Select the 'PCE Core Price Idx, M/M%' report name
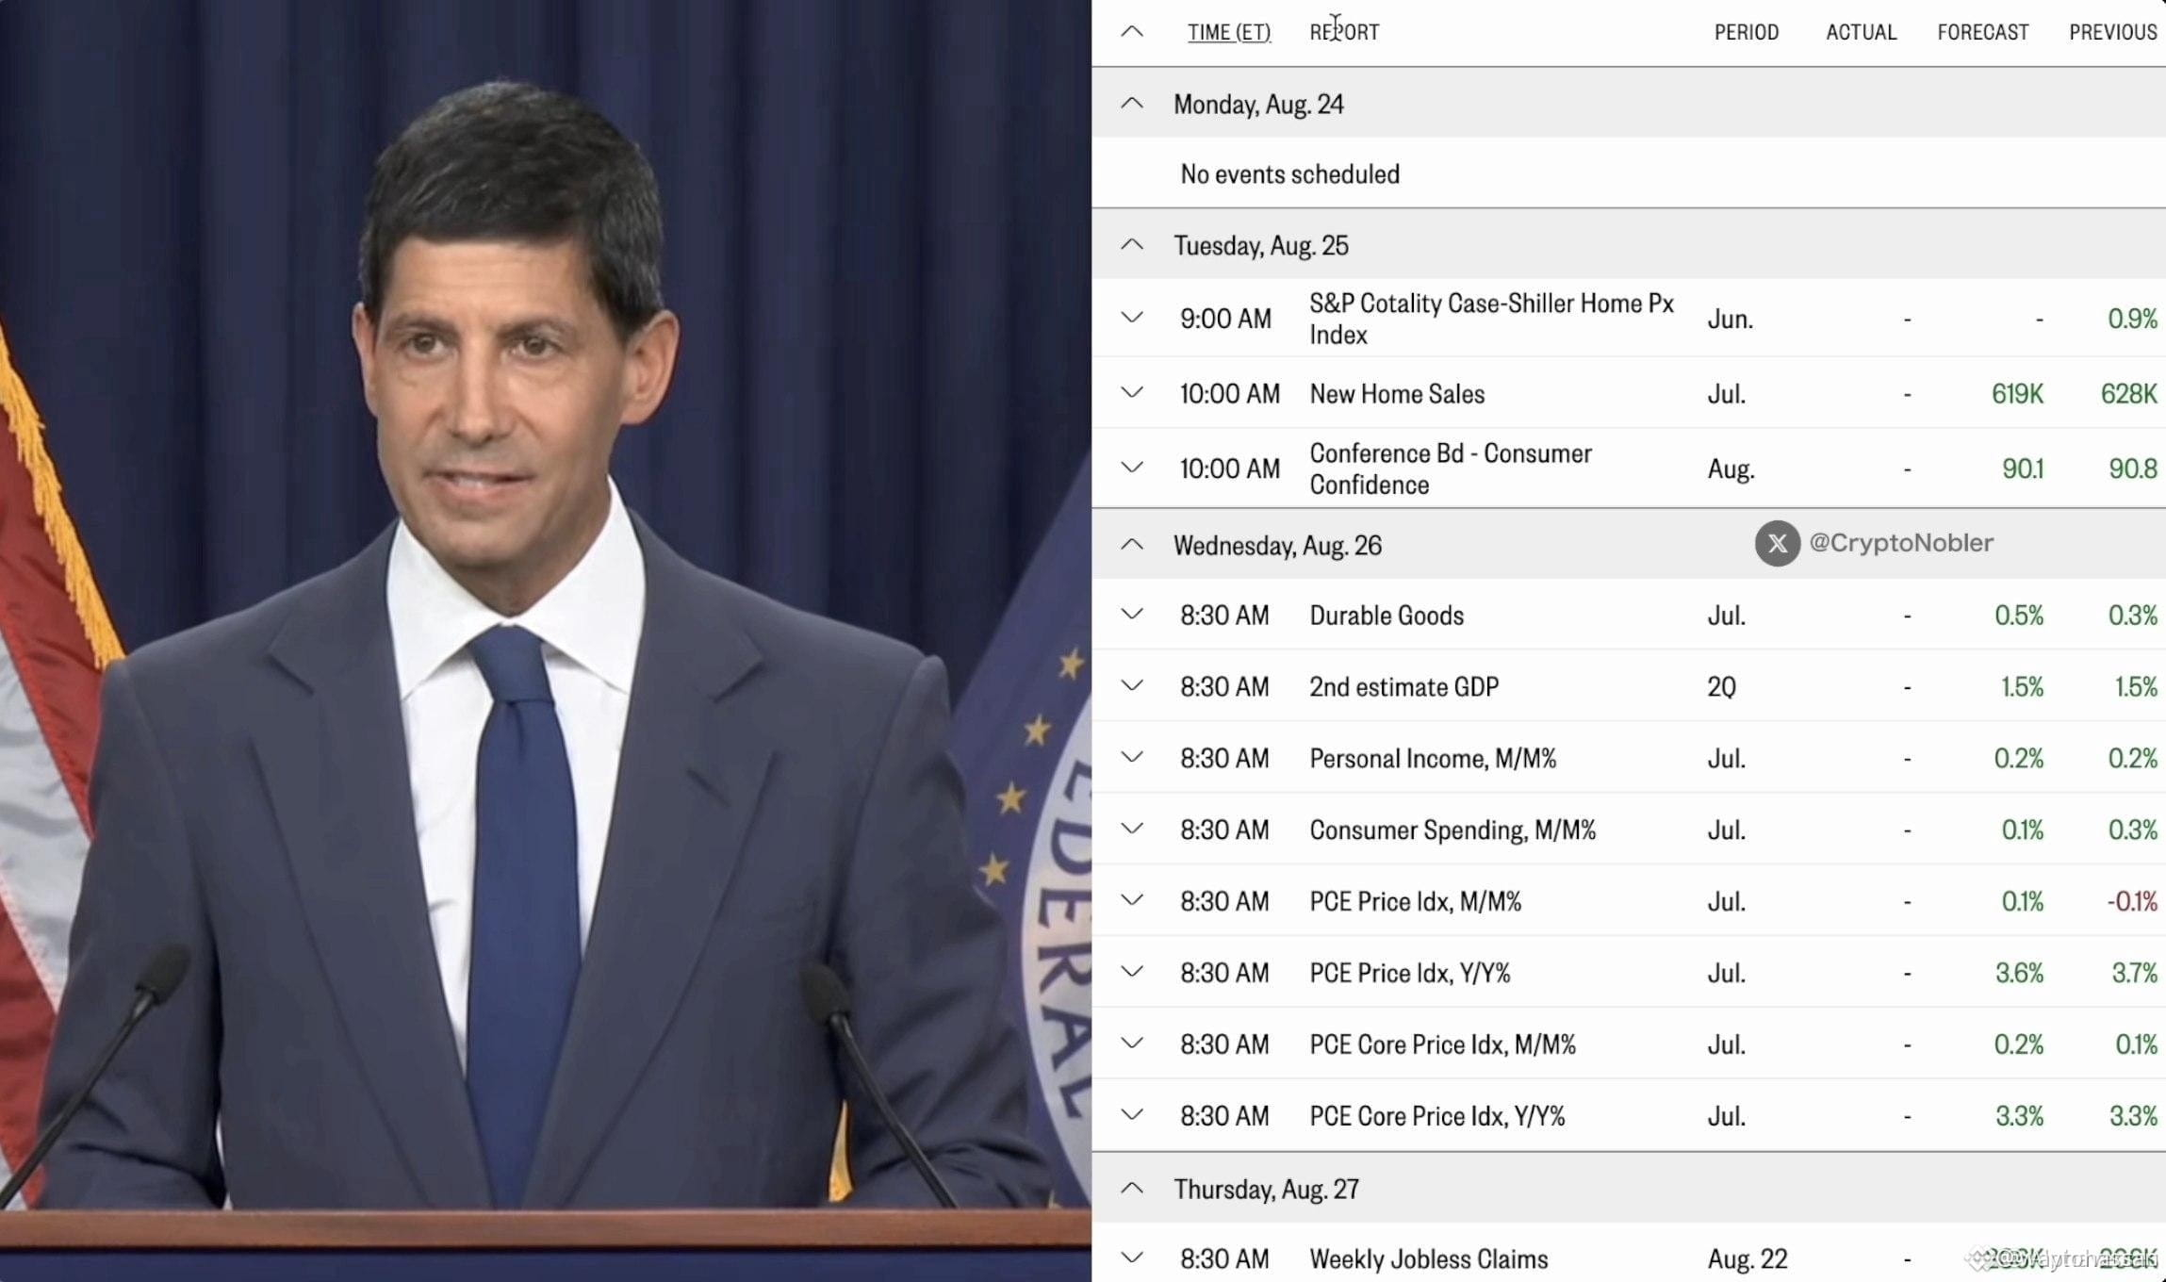The image size is (2166, 1282). pyautogui.click(x=1442, y=1045)
